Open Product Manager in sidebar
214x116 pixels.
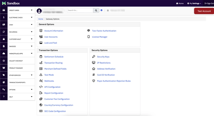[16, 68]
